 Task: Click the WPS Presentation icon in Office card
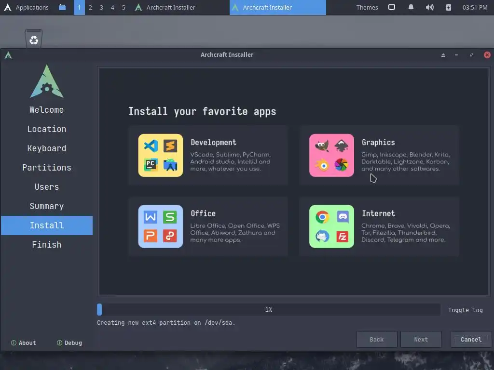tap(151, 236)
